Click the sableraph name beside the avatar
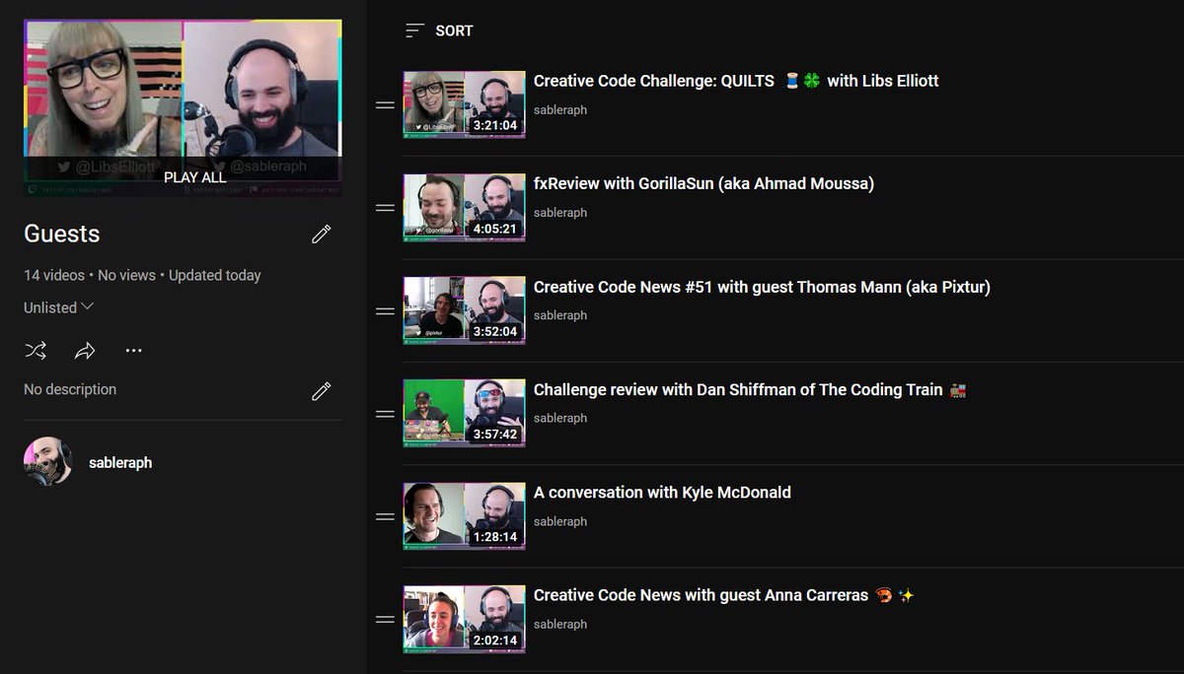 point(120,462)
